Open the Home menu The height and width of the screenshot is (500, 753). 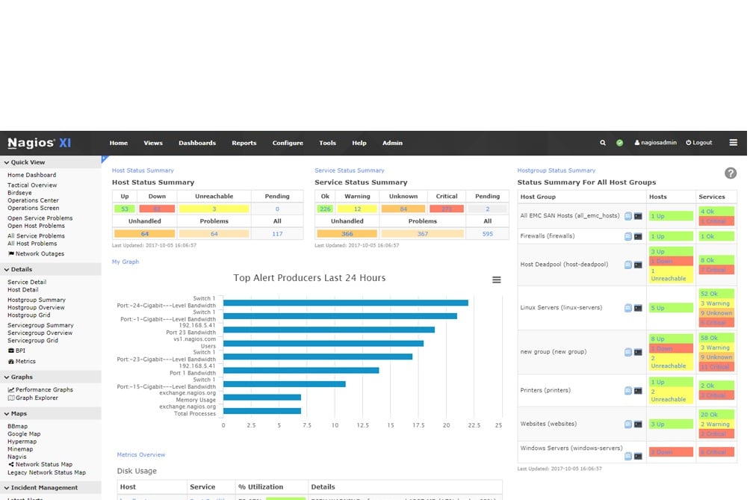pos(119,143)
